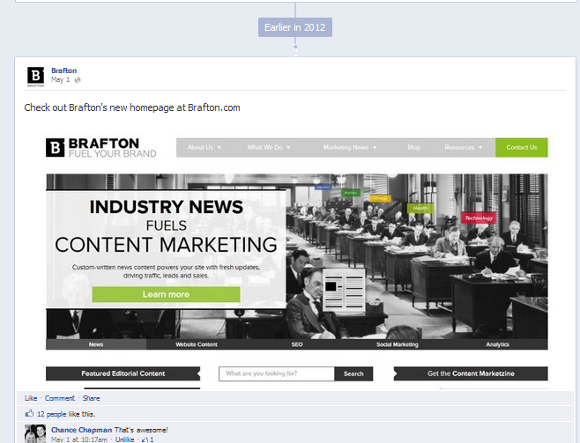Click the Brafton Fuel Your Brand logo
This screenshot has height=443, width=580.
pyautogui.click(x=101, y=148)
